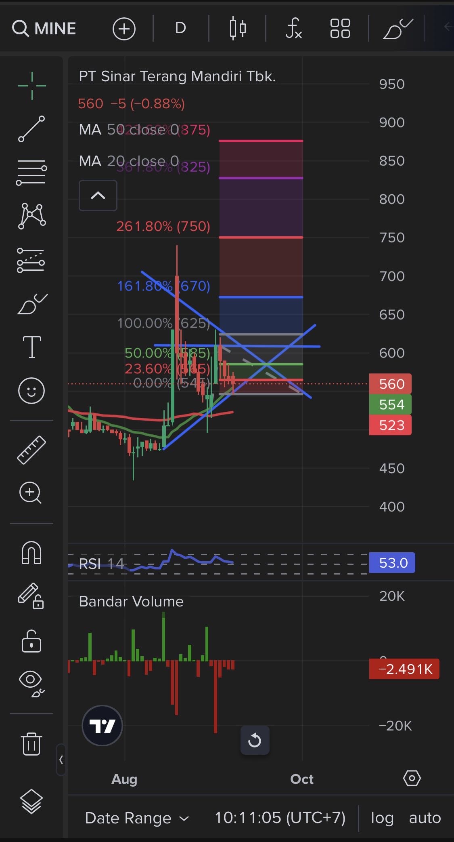Open the layout grid templates

pos(340,28)
